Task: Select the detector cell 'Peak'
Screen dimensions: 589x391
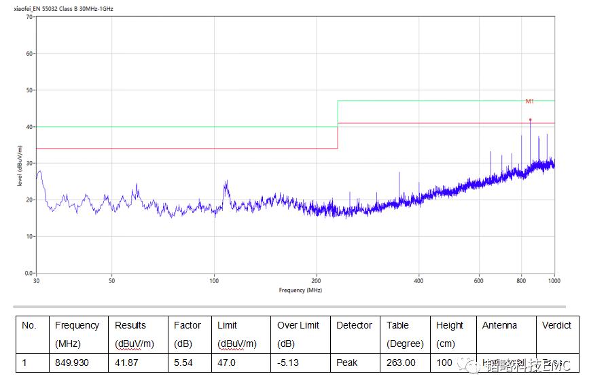Action: coord(355,363)
